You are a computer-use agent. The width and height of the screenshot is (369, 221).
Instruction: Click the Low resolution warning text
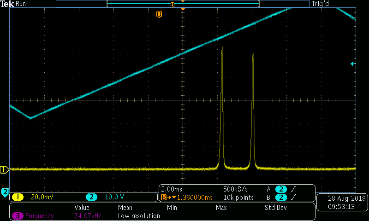click(139, 216)
